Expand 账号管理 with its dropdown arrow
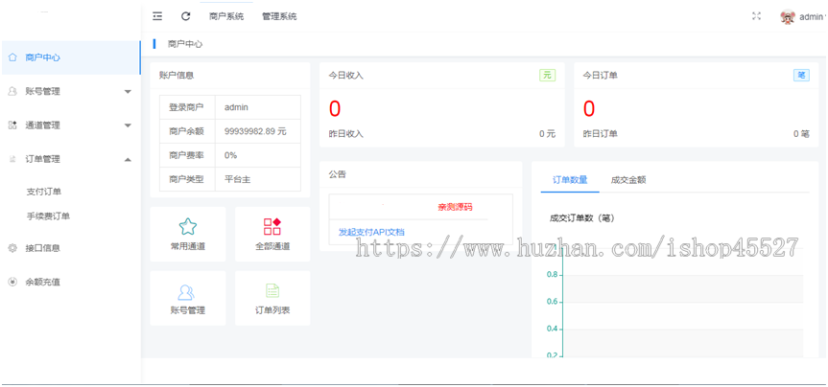Screen dimensions: 828x387 pos(128,92)
